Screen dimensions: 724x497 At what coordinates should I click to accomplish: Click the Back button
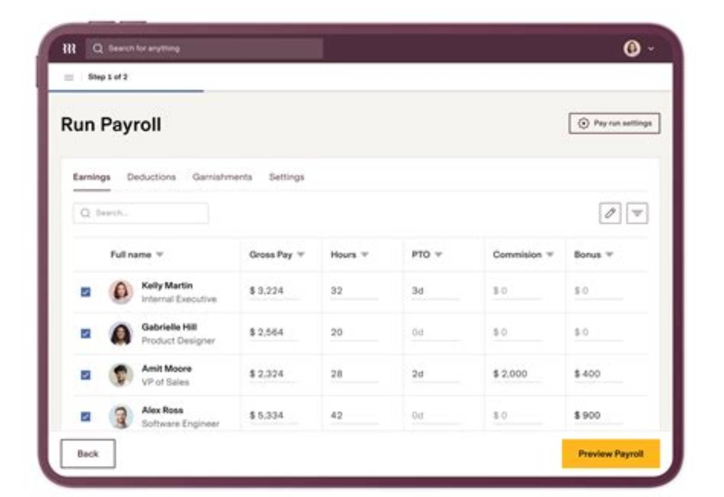(88, 454)
